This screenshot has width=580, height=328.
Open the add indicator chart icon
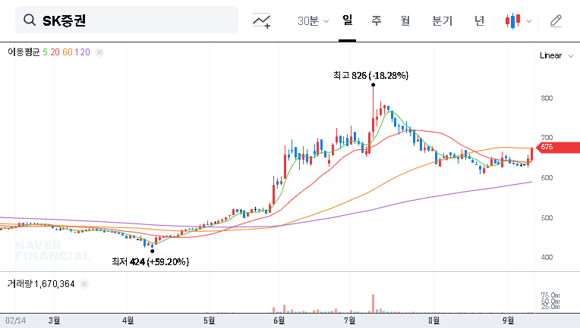[261, 20]
